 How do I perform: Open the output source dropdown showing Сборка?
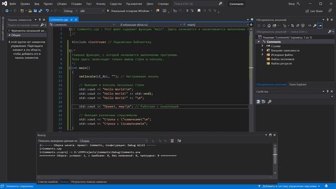point(113,141)
